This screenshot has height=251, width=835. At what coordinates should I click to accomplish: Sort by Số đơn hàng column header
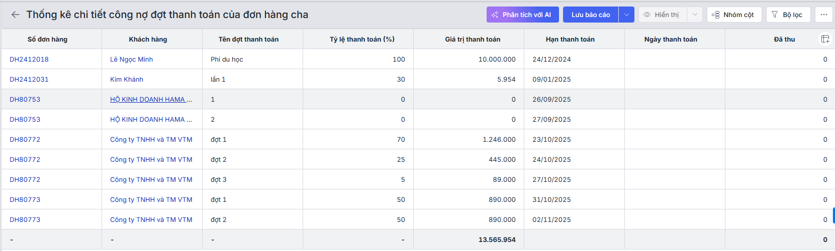[47, 39]
